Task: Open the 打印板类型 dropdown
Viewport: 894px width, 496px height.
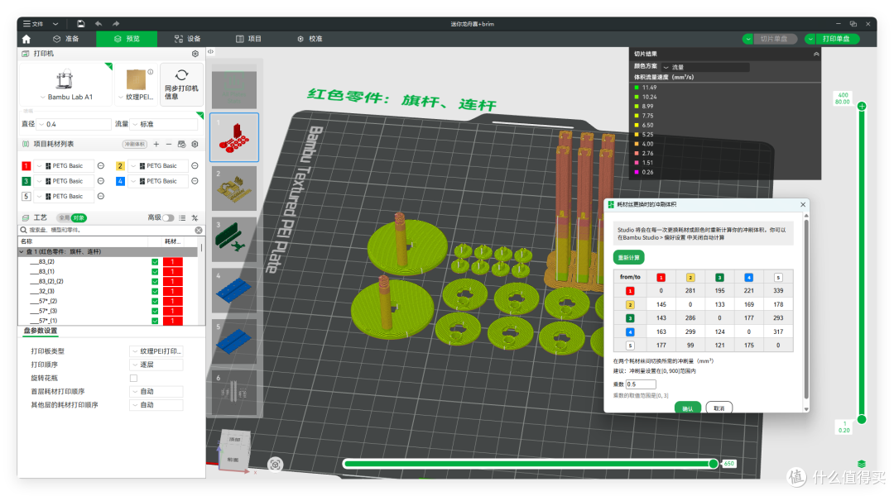Action: [x=156, y=351]
